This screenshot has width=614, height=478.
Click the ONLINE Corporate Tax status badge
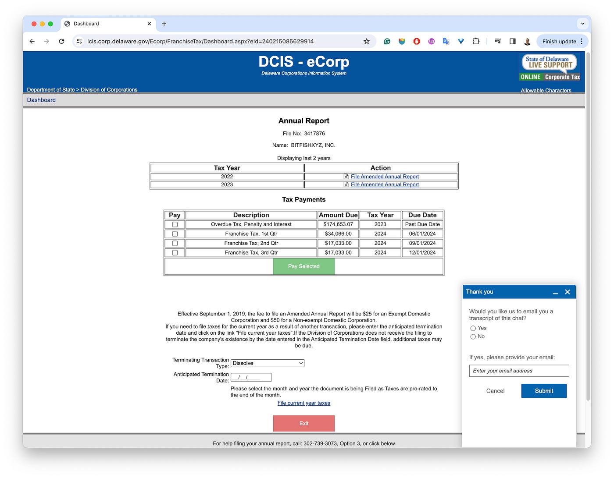point(550,77)
